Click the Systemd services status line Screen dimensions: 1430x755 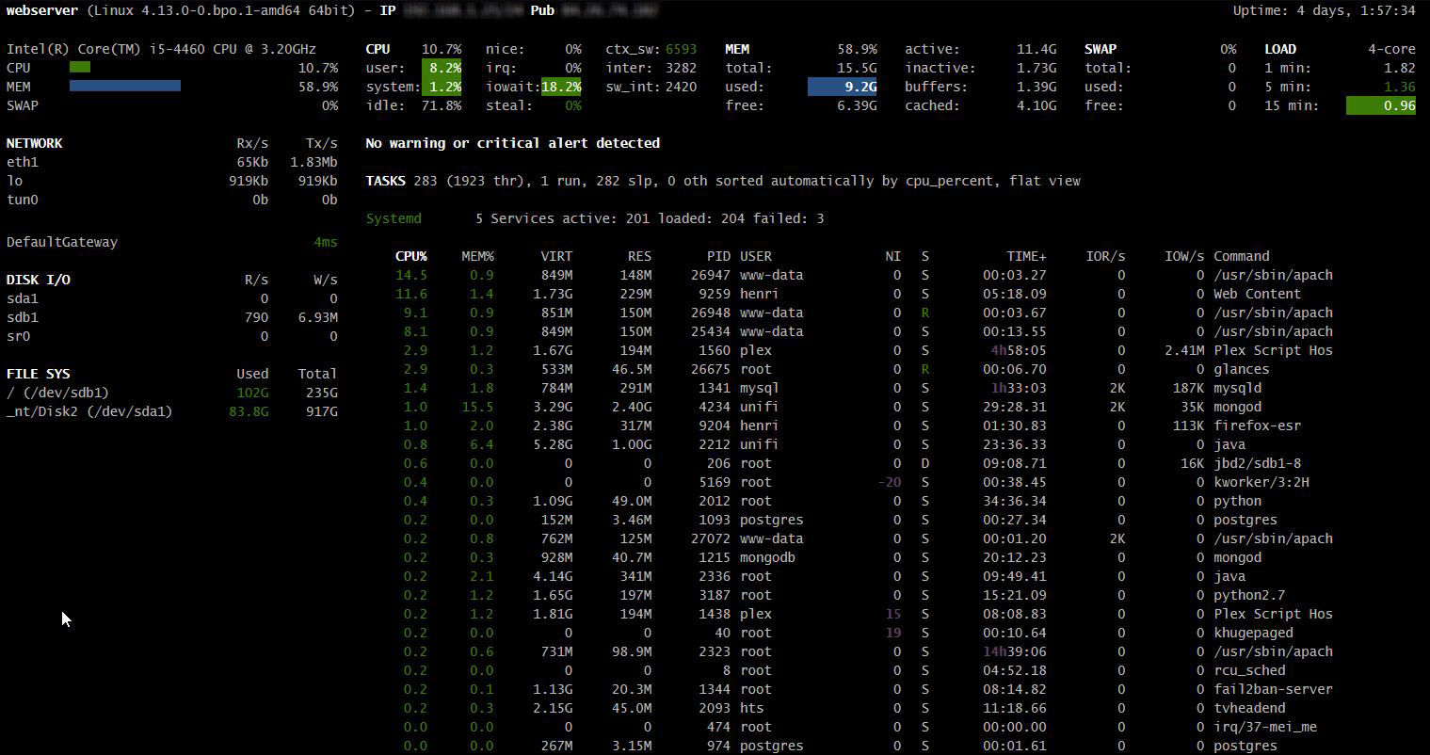pos(594,218)
